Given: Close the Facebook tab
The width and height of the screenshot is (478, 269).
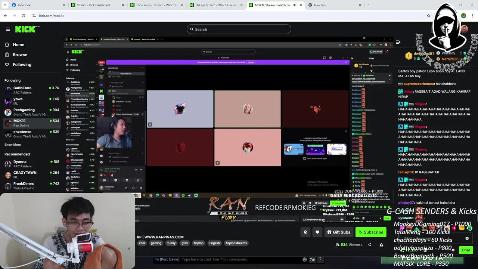Looking at the screenshot, I should 63,5.
